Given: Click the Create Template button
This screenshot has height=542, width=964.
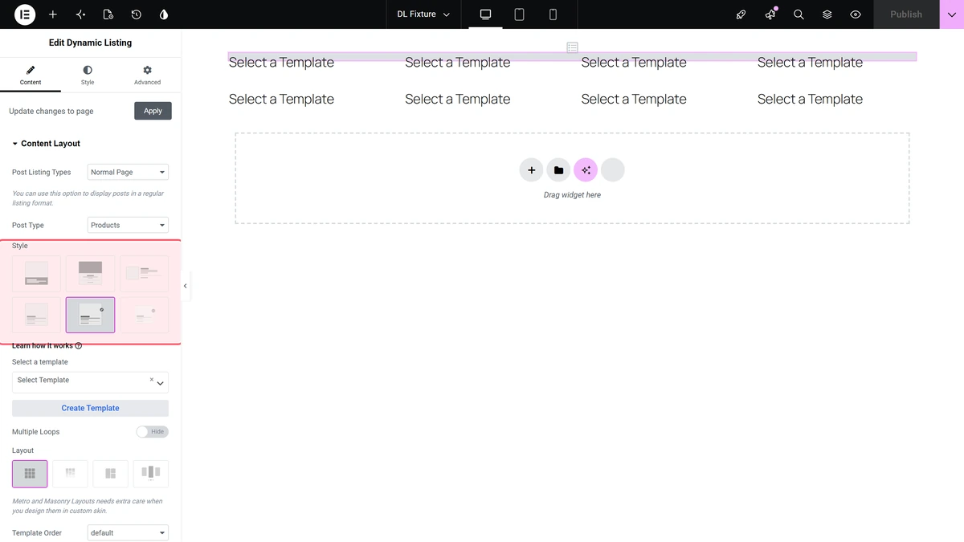Looking at the screenshot, I should [90, 408].
